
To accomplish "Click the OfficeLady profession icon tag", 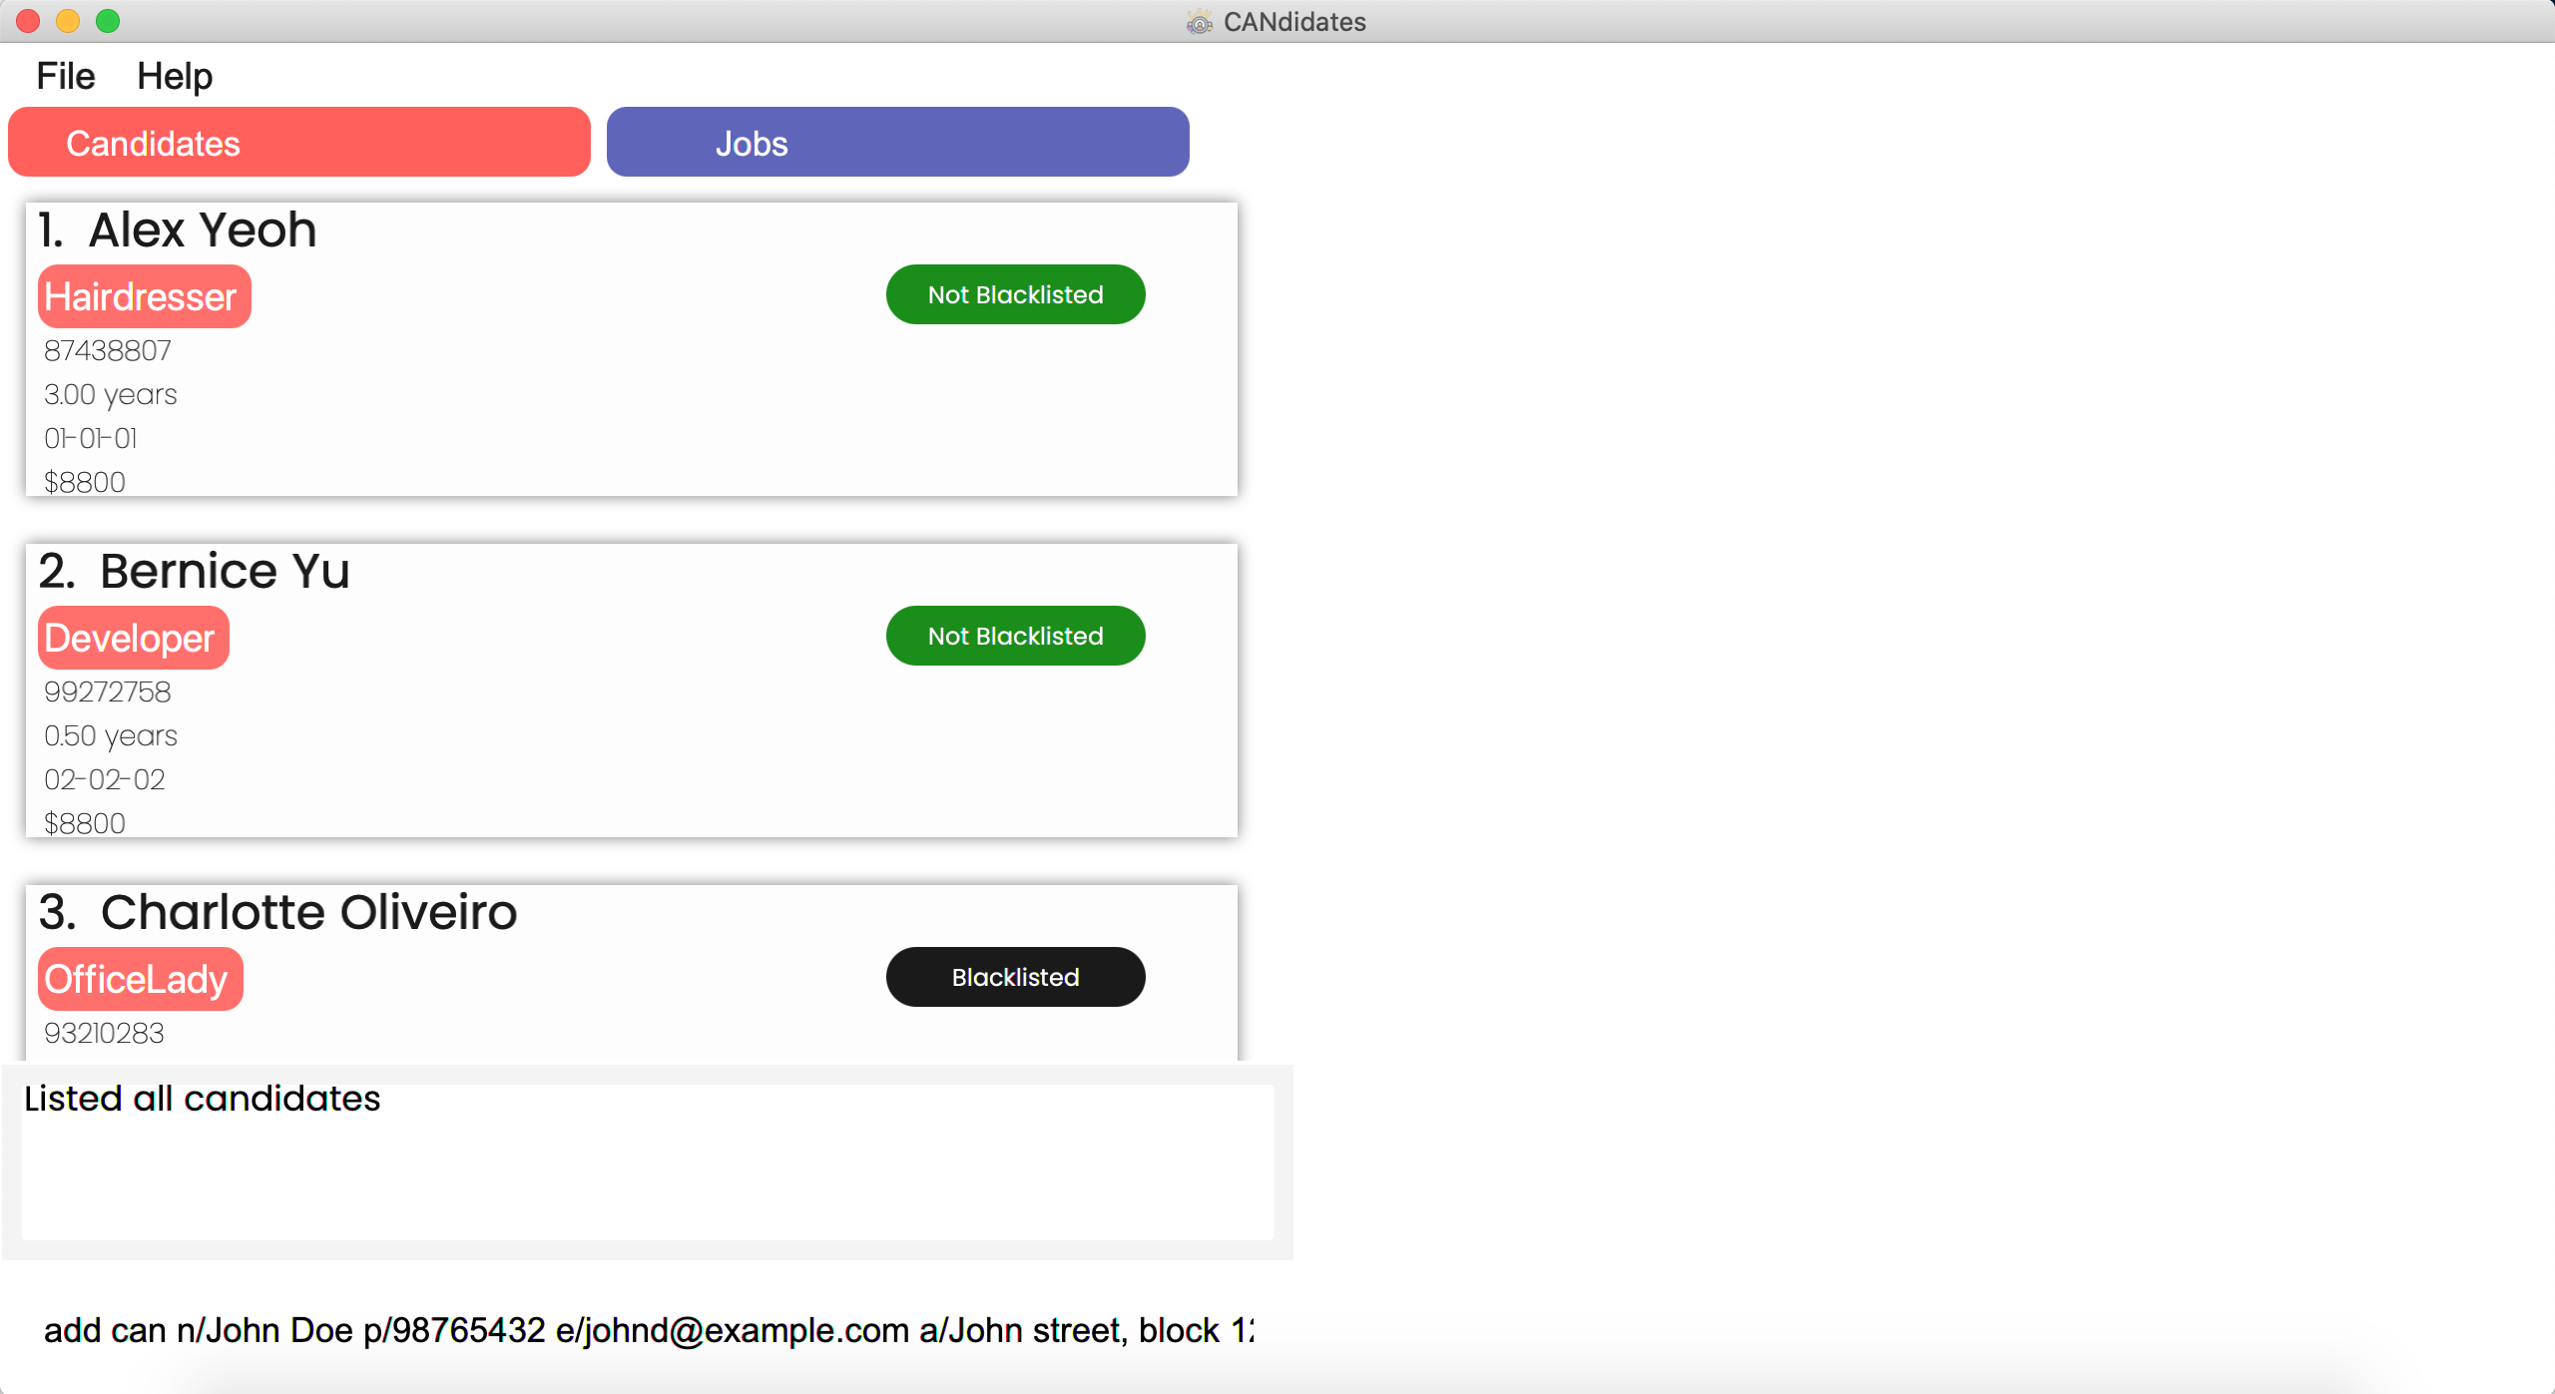I will pyautogui.click(x=136, y=979).
